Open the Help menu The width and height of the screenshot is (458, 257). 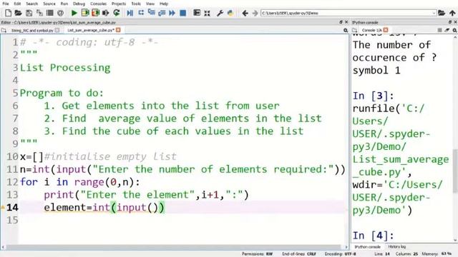coord(164,4)
